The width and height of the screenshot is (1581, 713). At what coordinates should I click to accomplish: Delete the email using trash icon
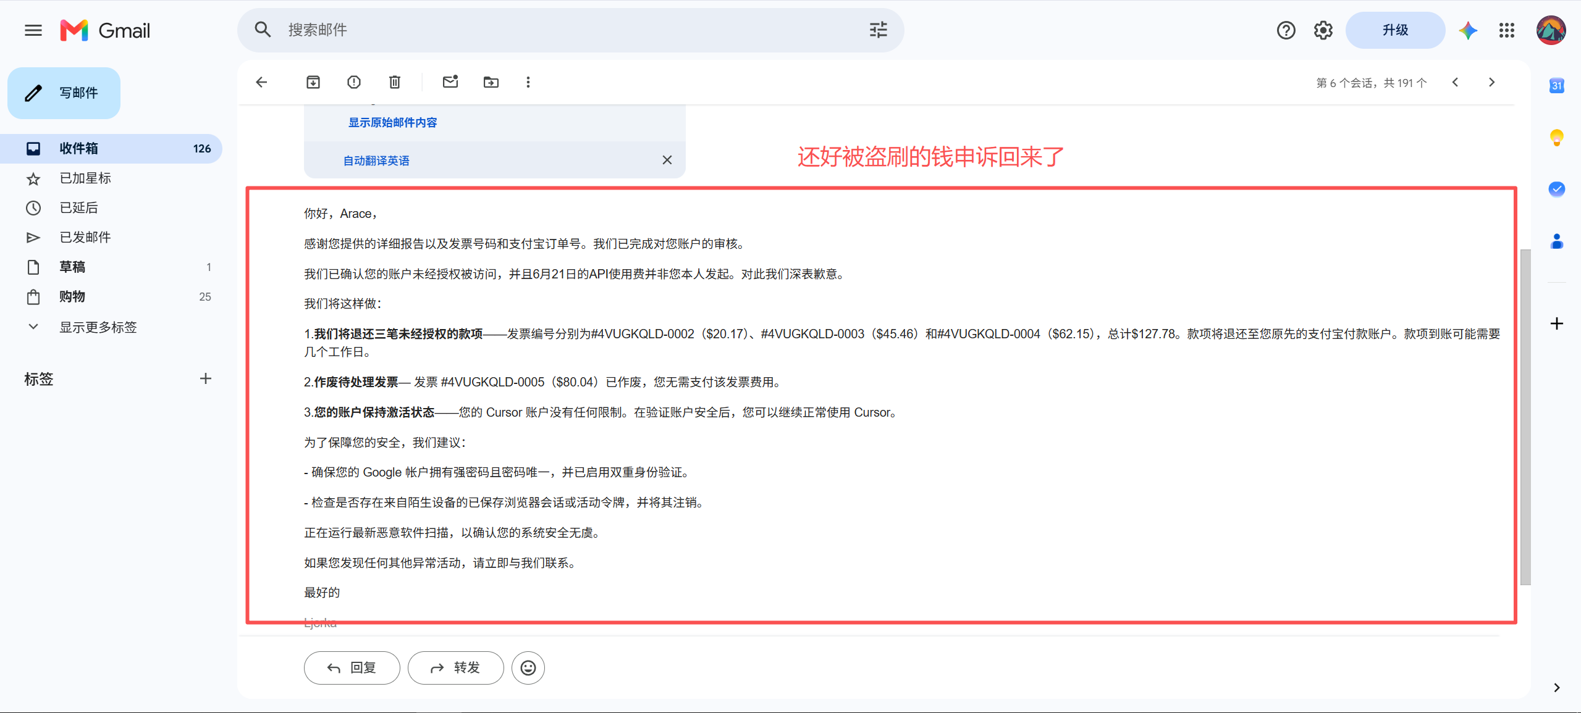coord(395,82)
